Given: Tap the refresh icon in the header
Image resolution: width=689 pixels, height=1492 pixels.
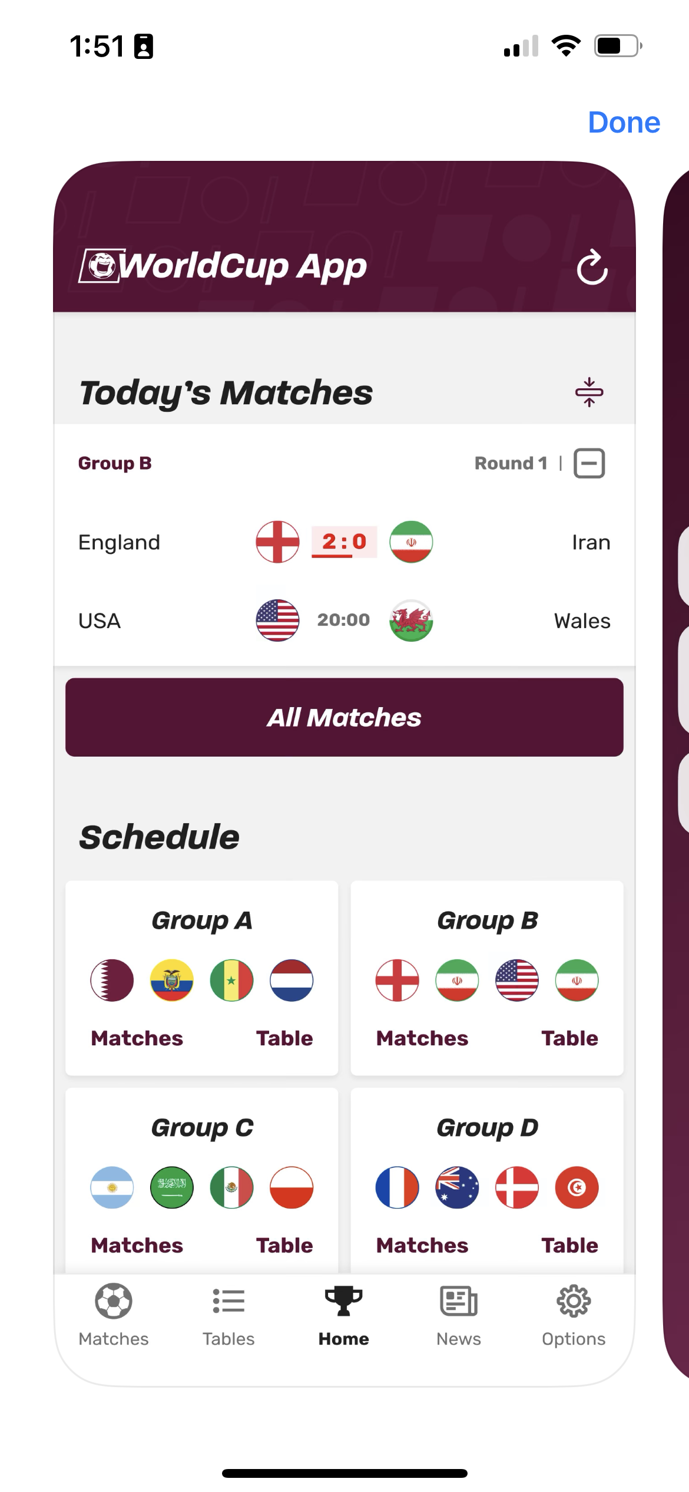Looking at the screenshot, I should point(591,268).
